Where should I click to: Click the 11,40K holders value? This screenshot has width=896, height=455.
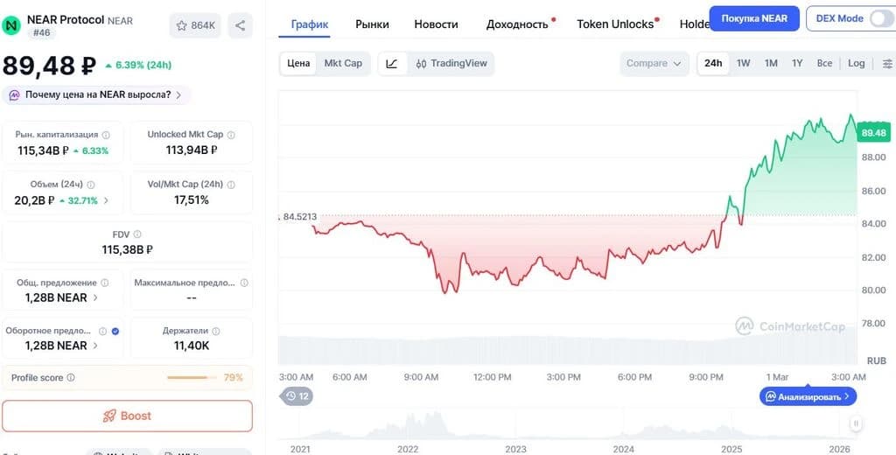[x=192, y=346]
